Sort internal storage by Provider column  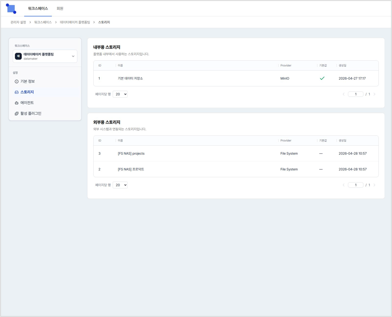tap(286, 66)
